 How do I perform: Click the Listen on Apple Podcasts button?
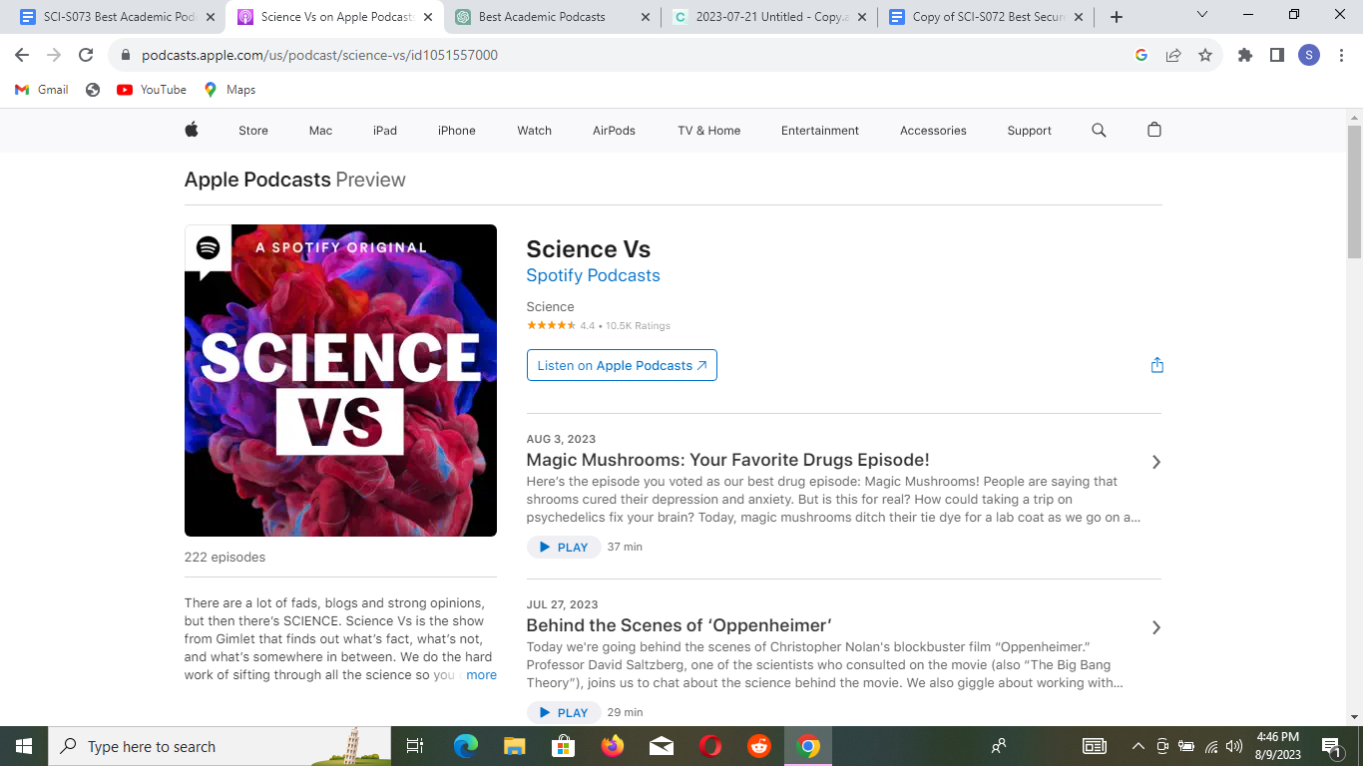pos(621,365)
